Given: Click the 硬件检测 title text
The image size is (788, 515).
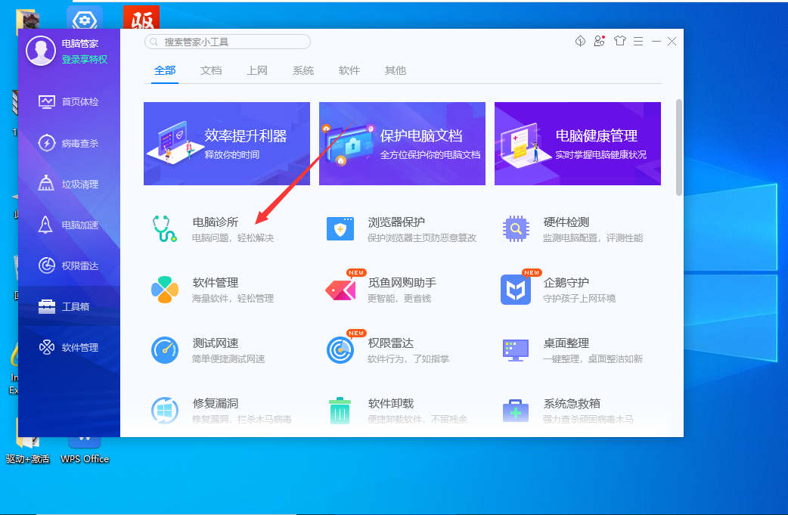Looking at the screenshot, I should pos(566,222).
